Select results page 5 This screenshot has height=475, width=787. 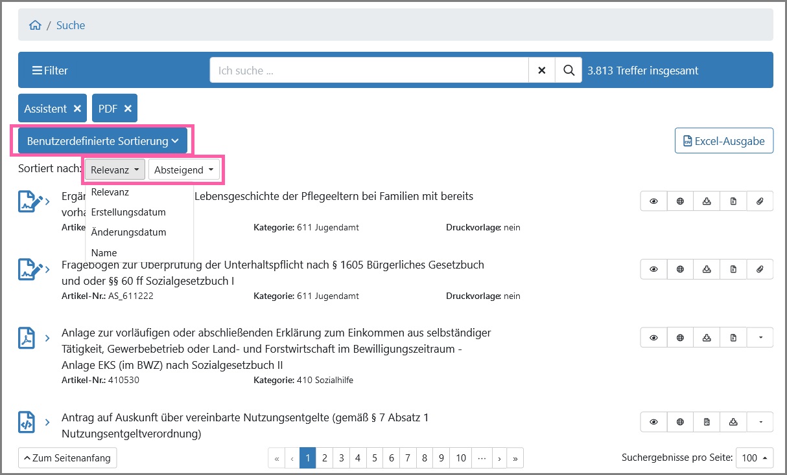[x=375, y=458]
